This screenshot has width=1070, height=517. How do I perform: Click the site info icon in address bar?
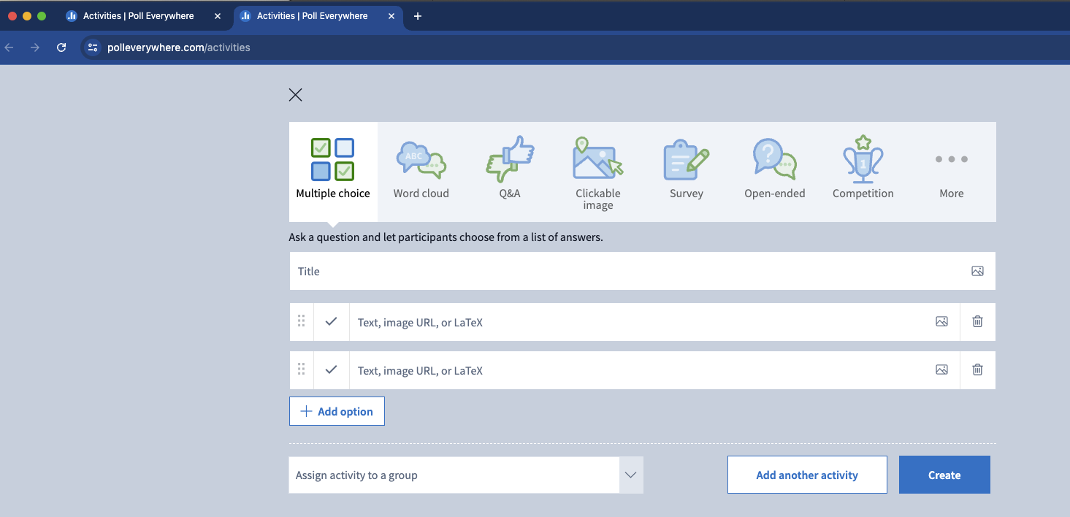(x=92, y=47)
